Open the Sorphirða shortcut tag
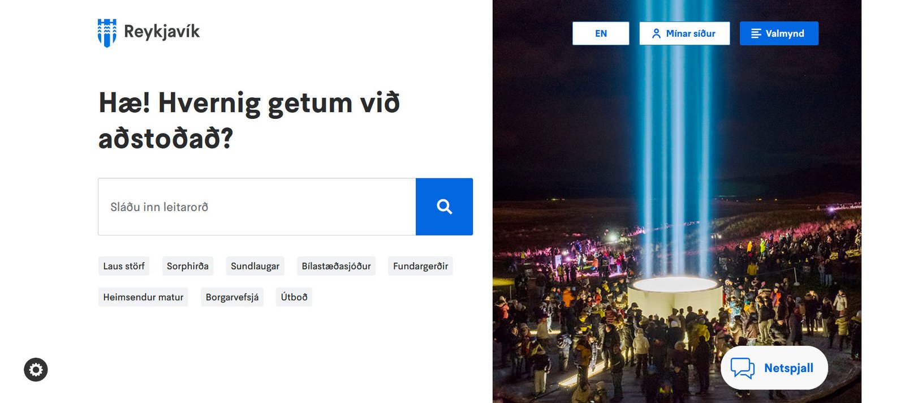 point(188,266)
